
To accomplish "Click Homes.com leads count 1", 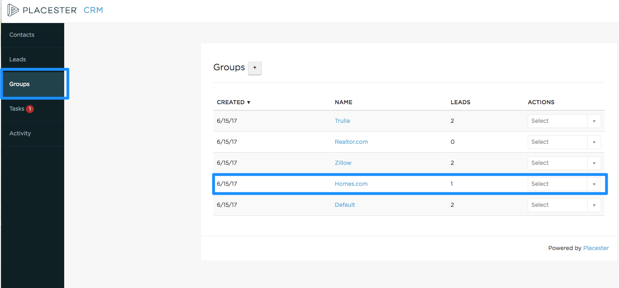I will click(x=452, y=184).
